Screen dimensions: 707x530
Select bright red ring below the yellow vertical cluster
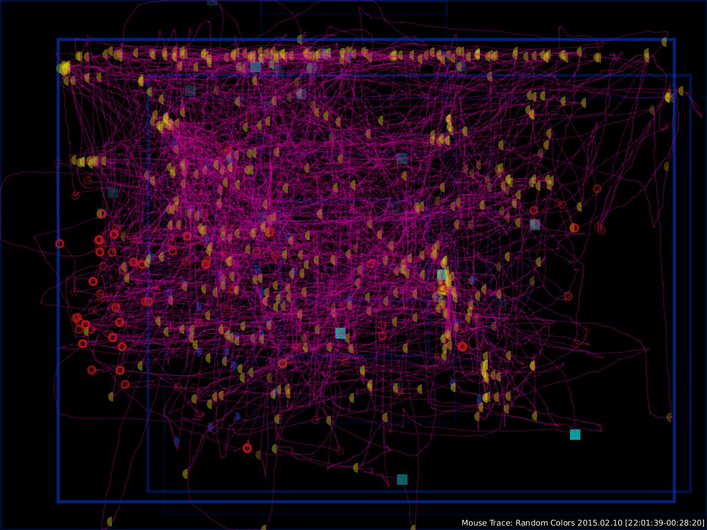pyautogui.click(x=462, y=346)
